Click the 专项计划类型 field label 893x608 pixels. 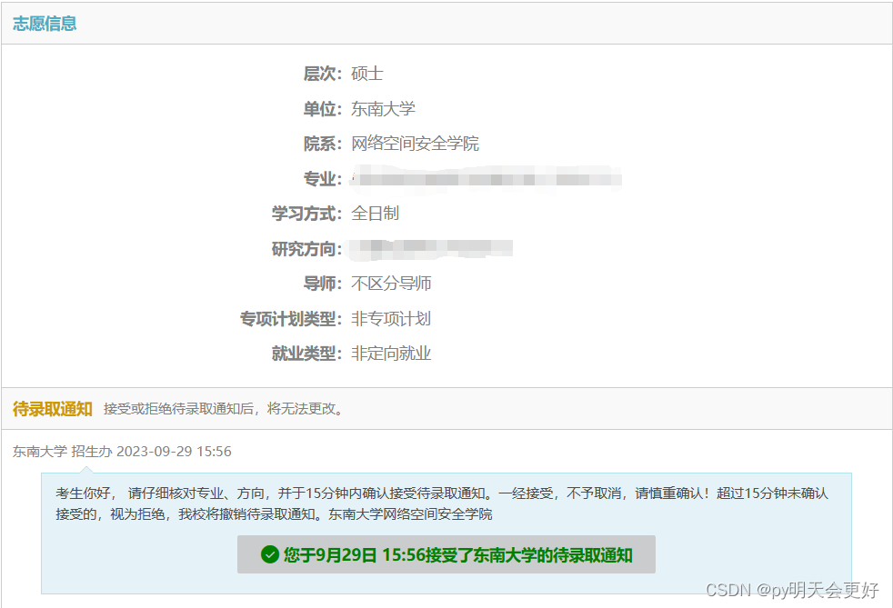tap(290, 319)
